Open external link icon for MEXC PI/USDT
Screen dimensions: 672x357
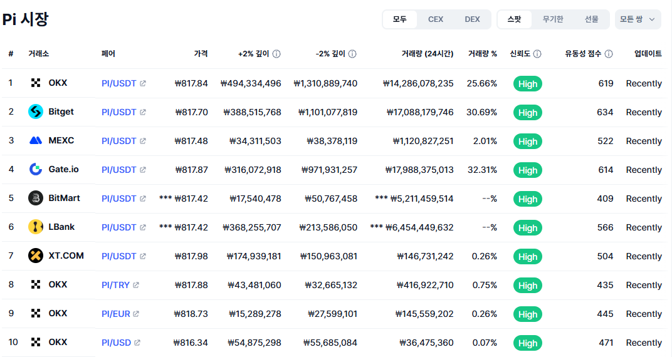point(143,141)
